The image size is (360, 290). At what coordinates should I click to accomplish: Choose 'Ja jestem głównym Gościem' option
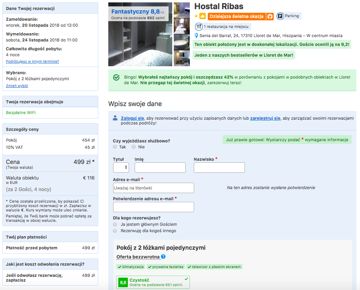click(115, 225)
